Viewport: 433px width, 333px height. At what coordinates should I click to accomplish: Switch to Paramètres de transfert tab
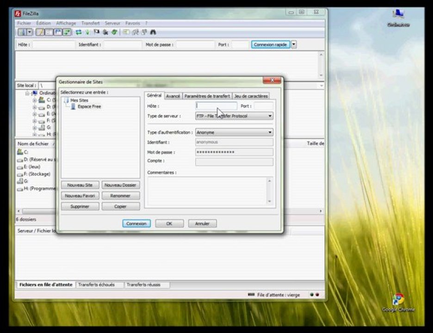(207, 96)
